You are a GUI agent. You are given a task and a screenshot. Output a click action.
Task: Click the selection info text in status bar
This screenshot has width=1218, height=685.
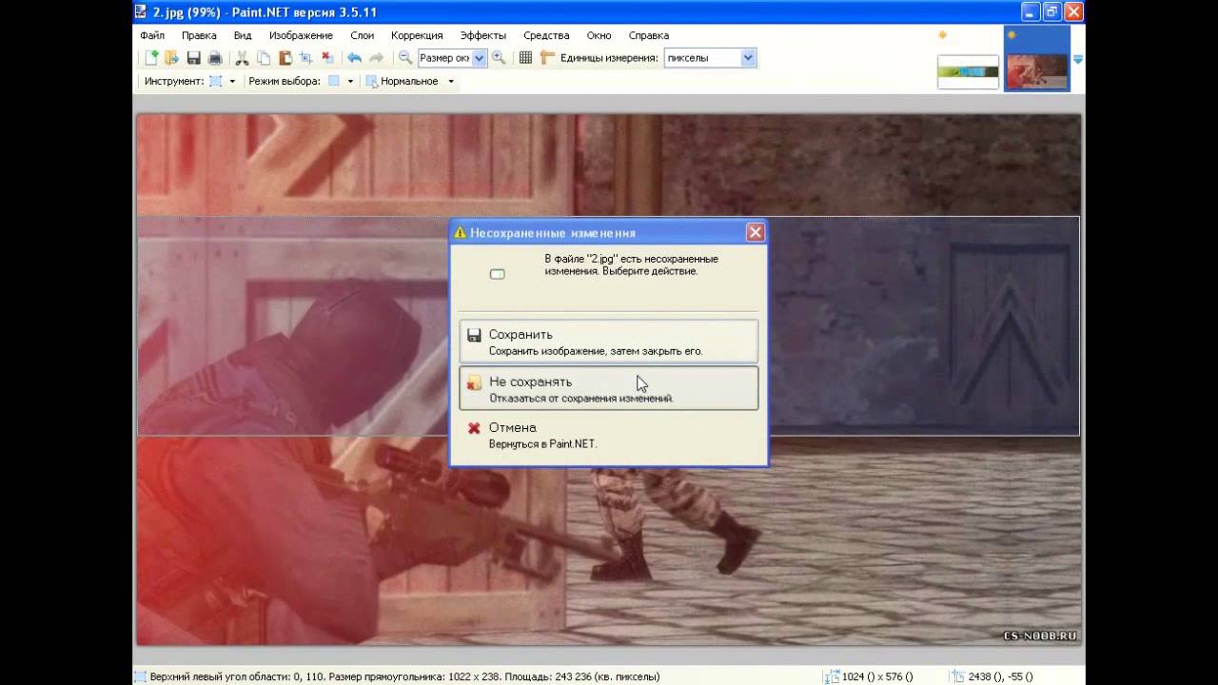(x=405, y=676)
